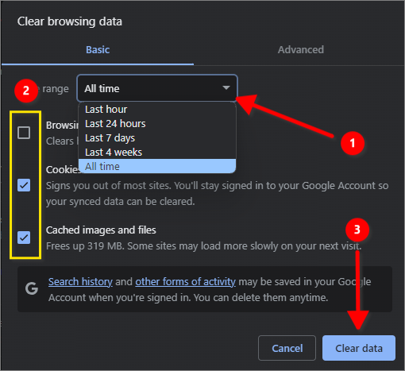Switch to the Basic tab
Screen dimensions: 405x371
coord(98,50)
